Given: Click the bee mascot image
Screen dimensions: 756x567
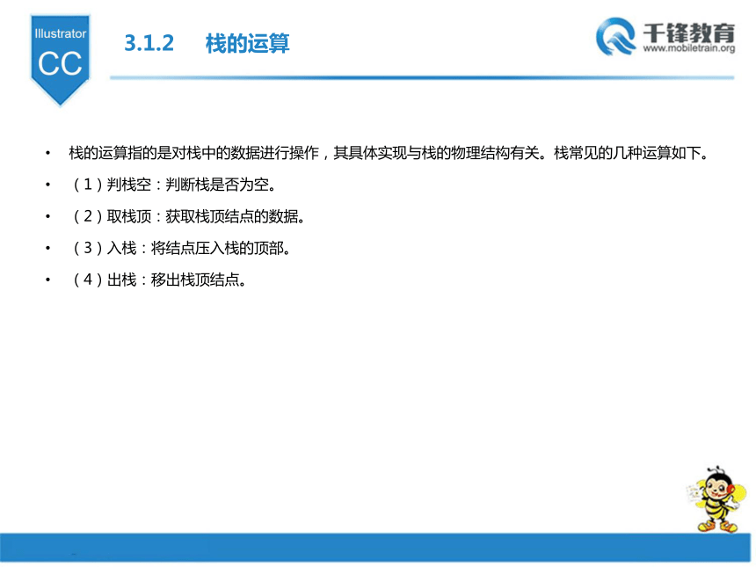Looking at the screenshot, I should click(x=717, y=499).
